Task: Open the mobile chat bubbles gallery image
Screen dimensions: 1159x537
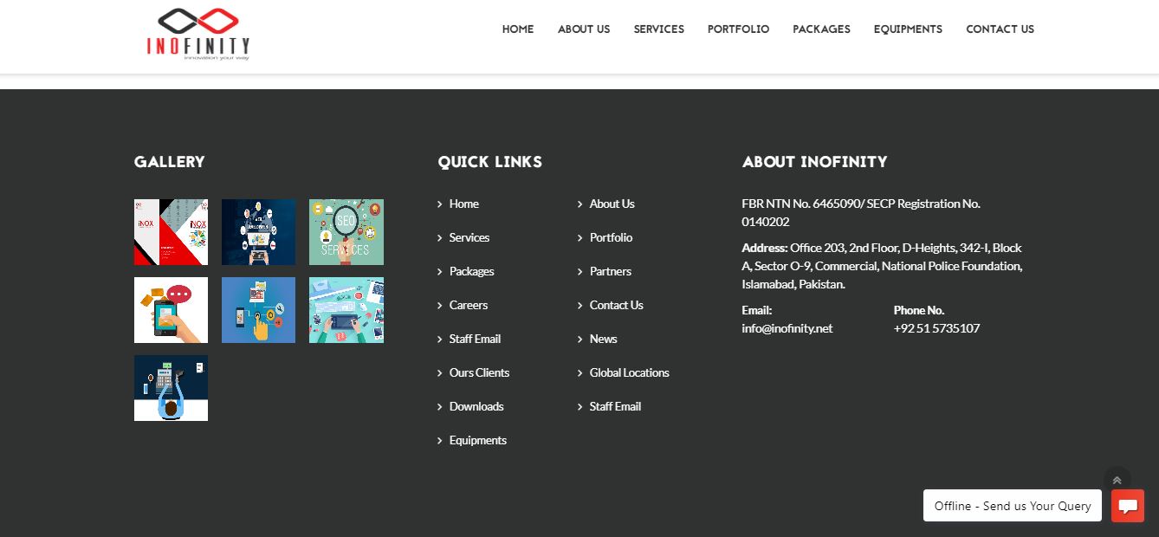Action: [x=171, y=310]
